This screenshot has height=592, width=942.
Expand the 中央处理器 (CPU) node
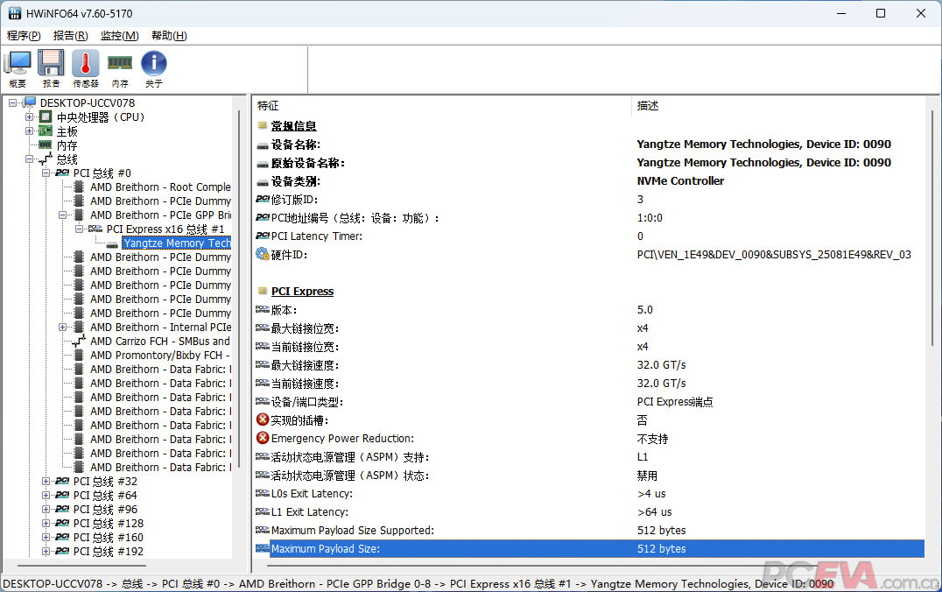[x=29, y=116]
